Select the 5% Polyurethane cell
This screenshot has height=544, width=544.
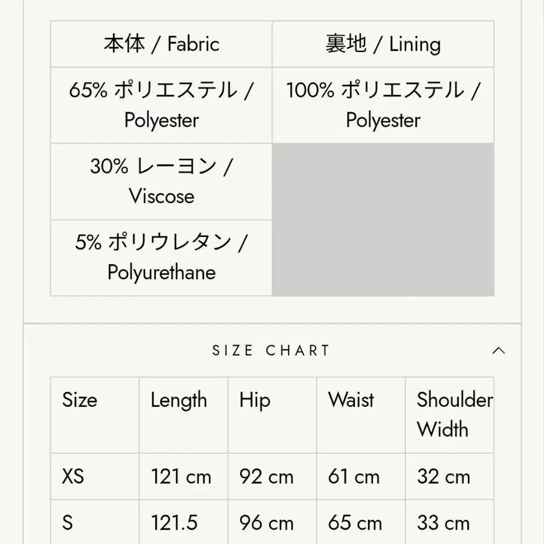pos(161,257)
